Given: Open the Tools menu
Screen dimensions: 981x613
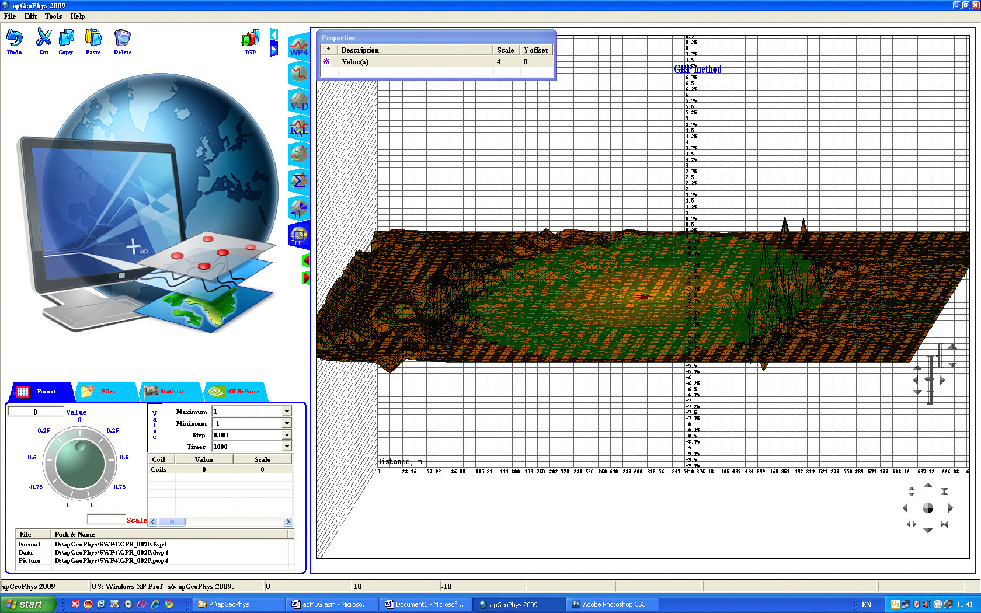Looking at the screenshot, I should point(53,16).
